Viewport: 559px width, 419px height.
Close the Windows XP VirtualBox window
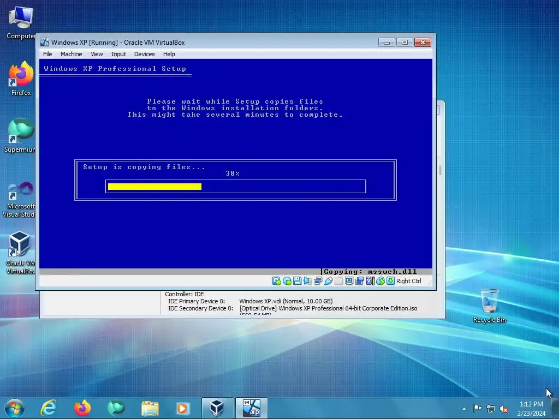[x=423, y=43]
